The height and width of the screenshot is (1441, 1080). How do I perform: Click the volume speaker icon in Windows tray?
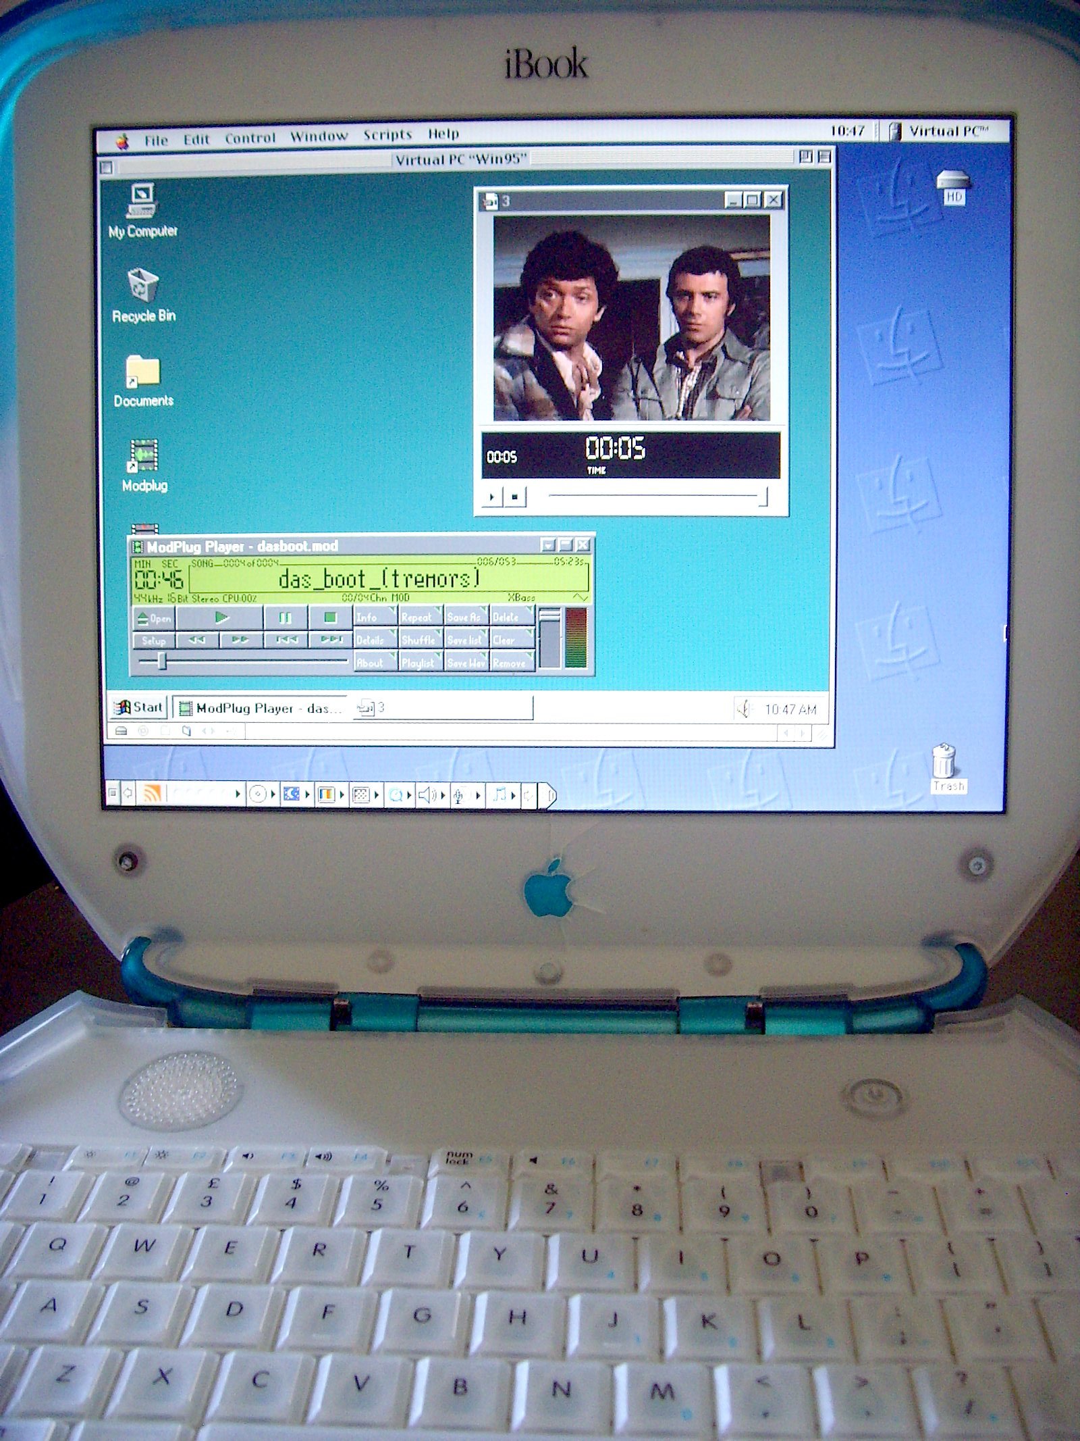(744, 708)
